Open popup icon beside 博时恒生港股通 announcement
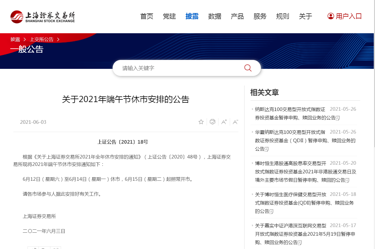This screenshot has height=249, width=375. pyautogui.click(x=347, y=180)
